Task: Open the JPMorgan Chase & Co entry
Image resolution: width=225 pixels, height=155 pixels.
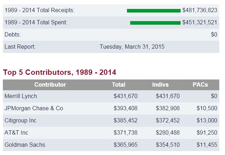Action: tap(34, 108)
